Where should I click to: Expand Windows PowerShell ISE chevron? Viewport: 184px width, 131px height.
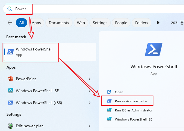tap(89, 91)
